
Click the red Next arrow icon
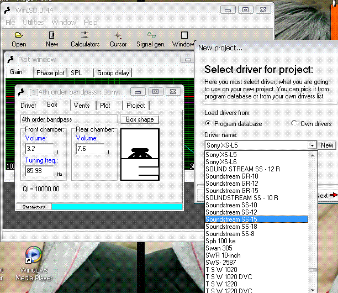[334, 195]
